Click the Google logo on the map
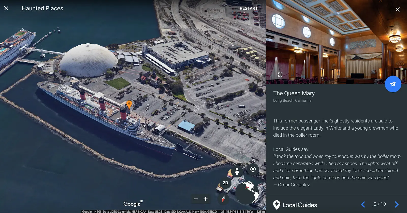 [133, 203]
